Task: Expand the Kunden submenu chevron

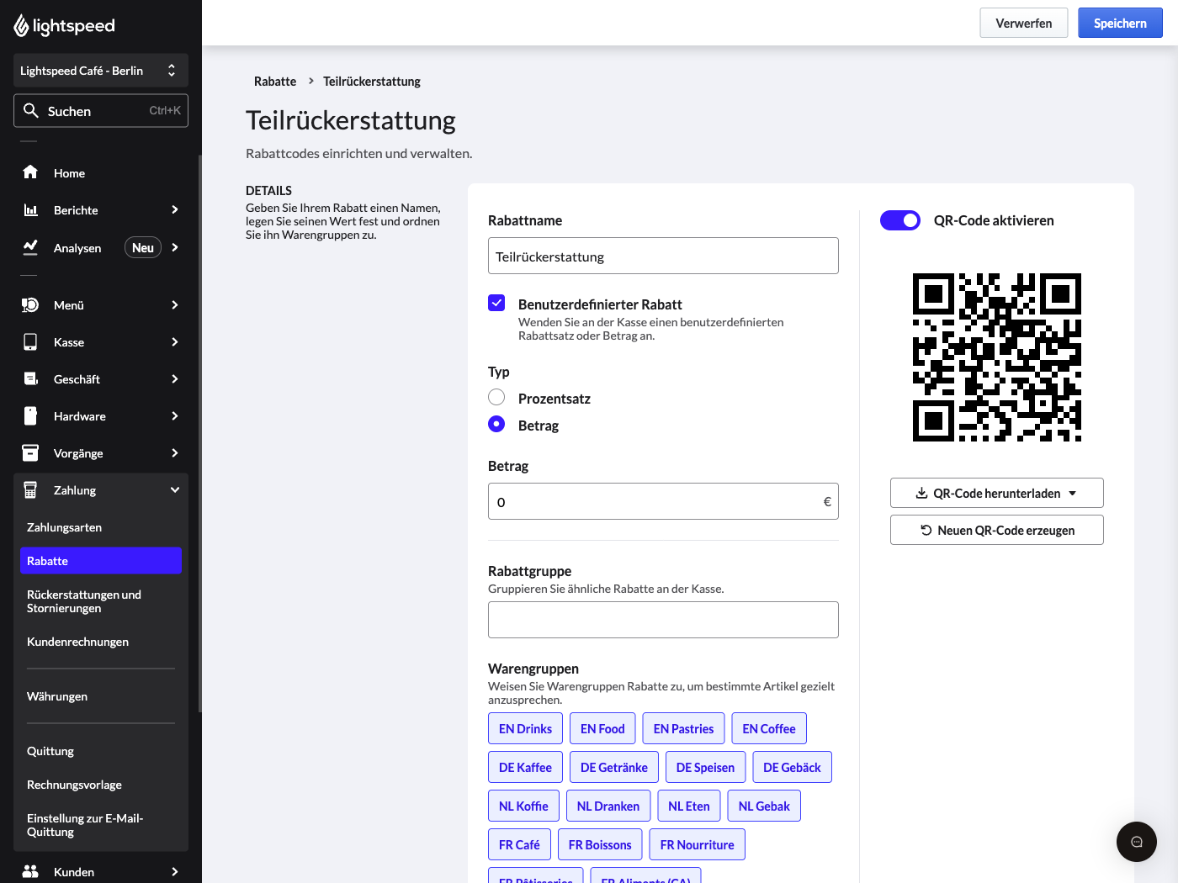Action: pyautogui.click(x=175, y=871)
